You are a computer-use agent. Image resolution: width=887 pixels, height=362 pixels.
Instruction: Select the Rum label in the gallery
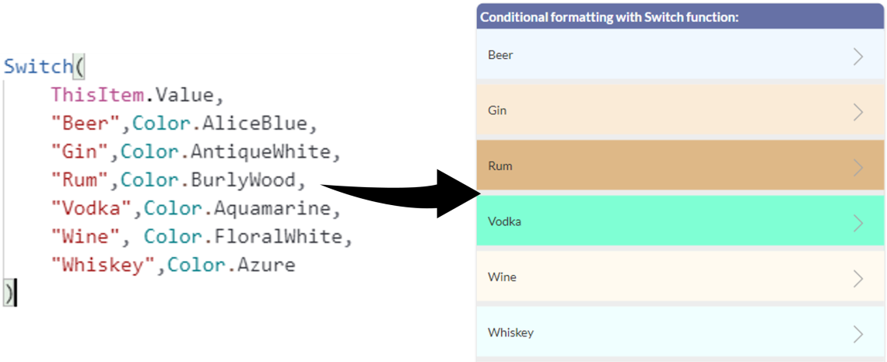pos(500,166)
